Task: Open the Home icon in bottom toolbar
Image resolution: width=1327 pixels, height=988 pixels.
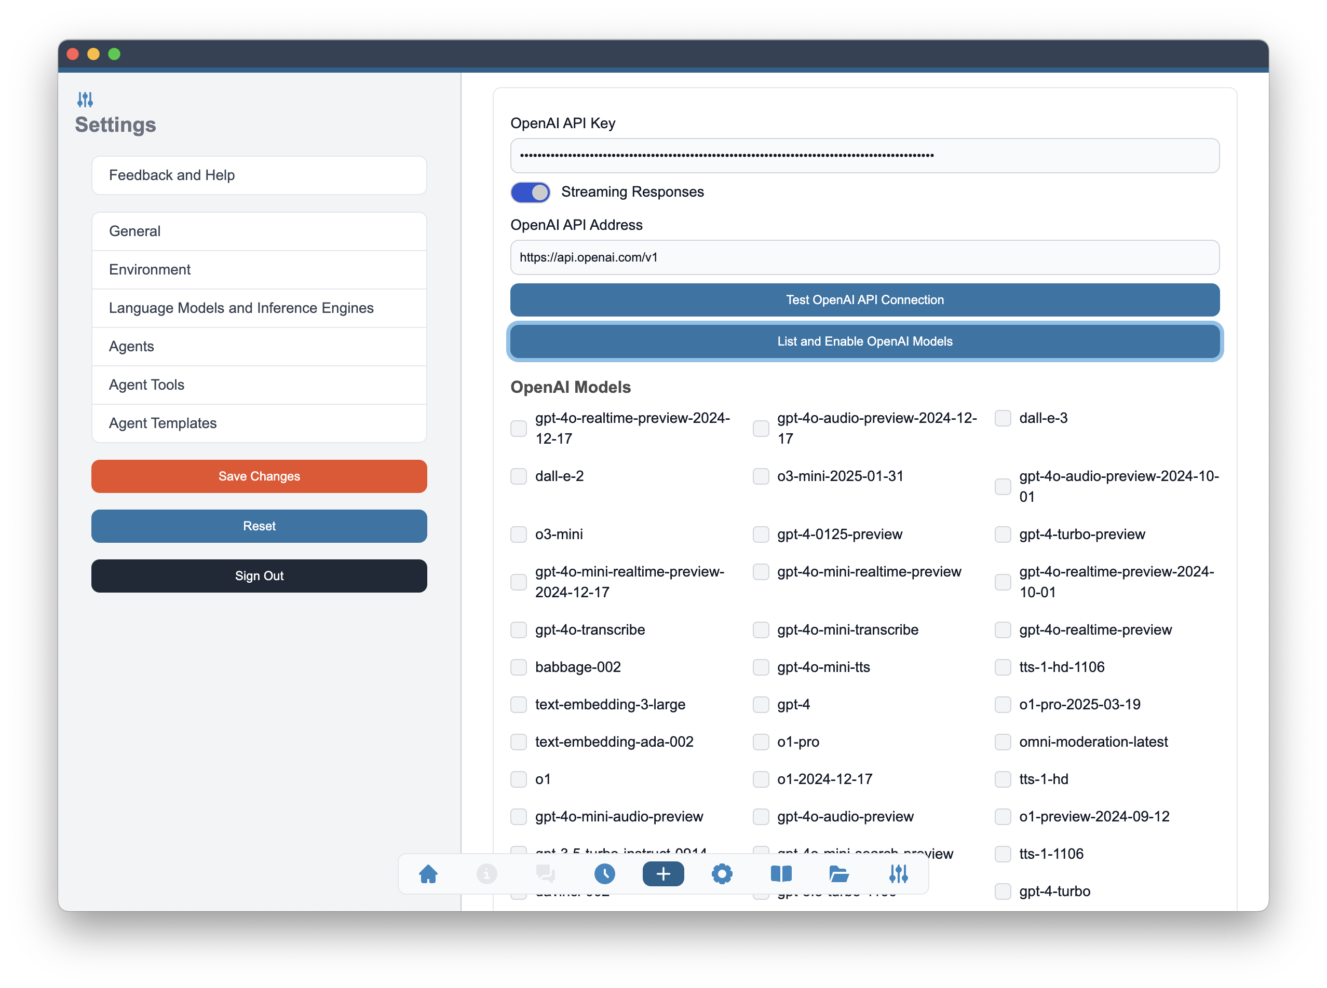Action: (428, 874)
